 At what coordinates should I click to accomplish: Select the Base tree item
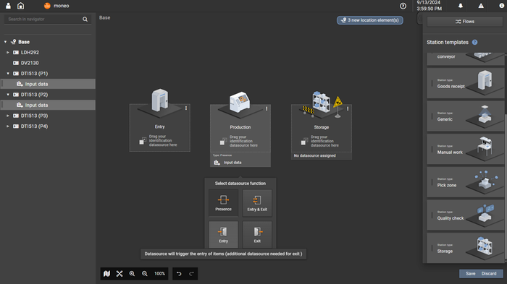24,42
